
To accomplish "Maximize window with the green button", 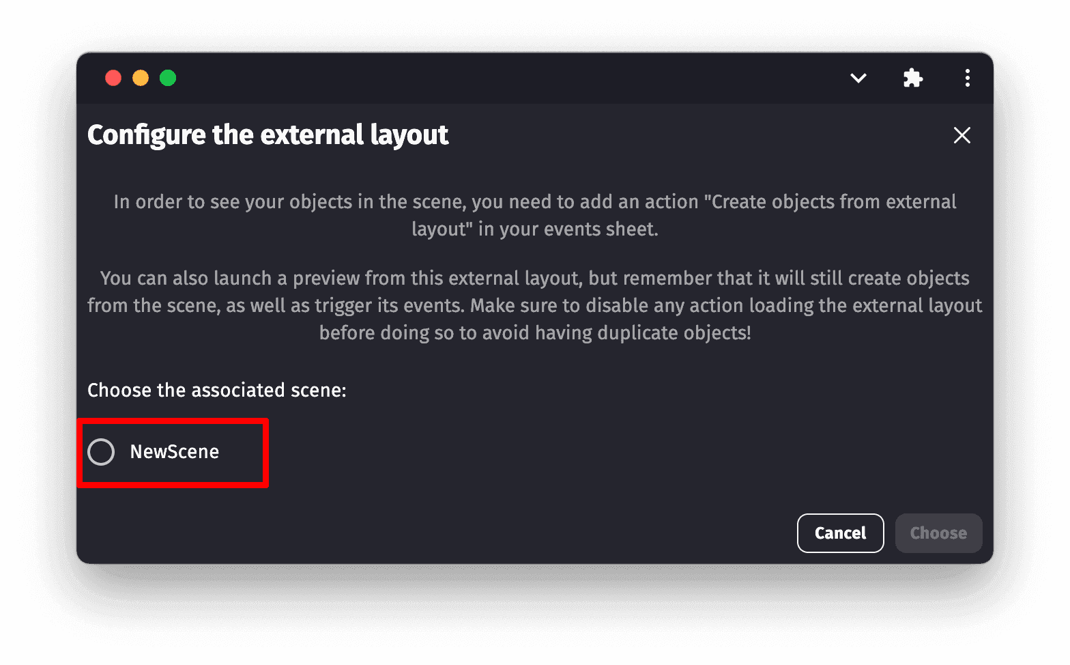I will click(168, 79).
